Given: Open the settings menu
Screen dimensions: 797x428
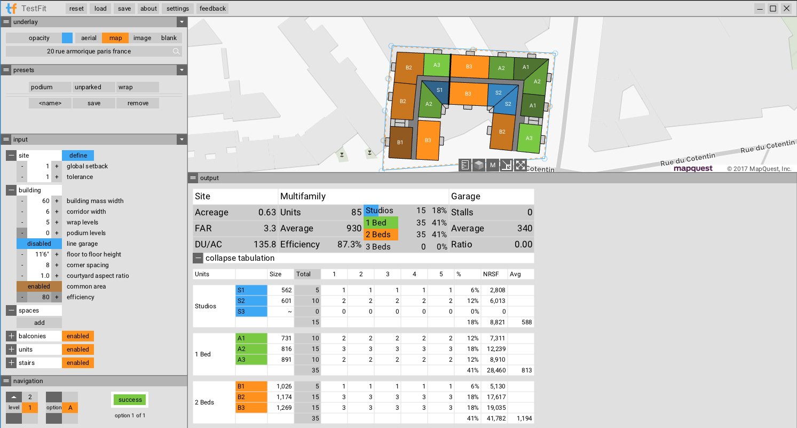Looking at the screenshot, I should pyautogui.click(x=177, y=9).
